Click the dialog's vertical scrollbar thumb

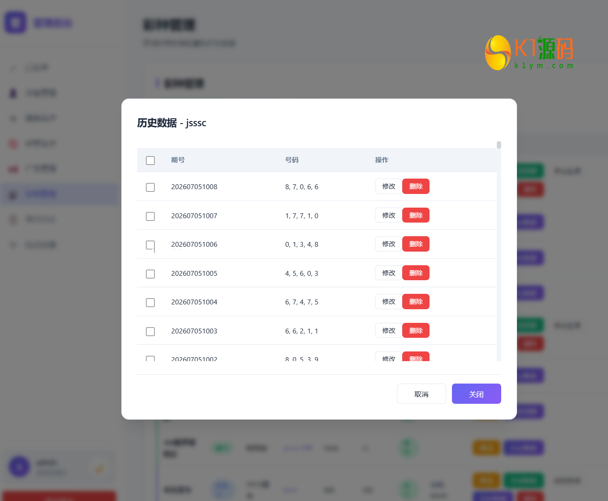click(x=499, y=145)
